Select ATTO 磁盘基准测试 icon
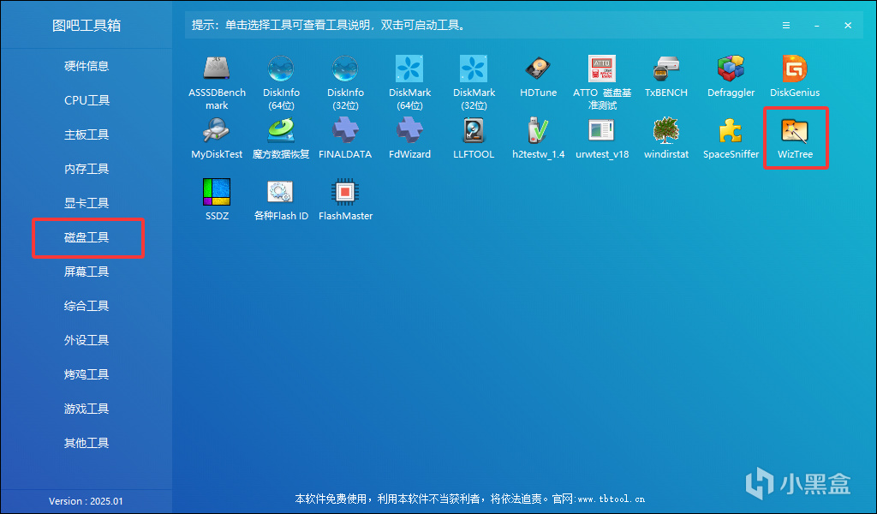This screenshot has width=877, height=514. (x=602, y=69)
